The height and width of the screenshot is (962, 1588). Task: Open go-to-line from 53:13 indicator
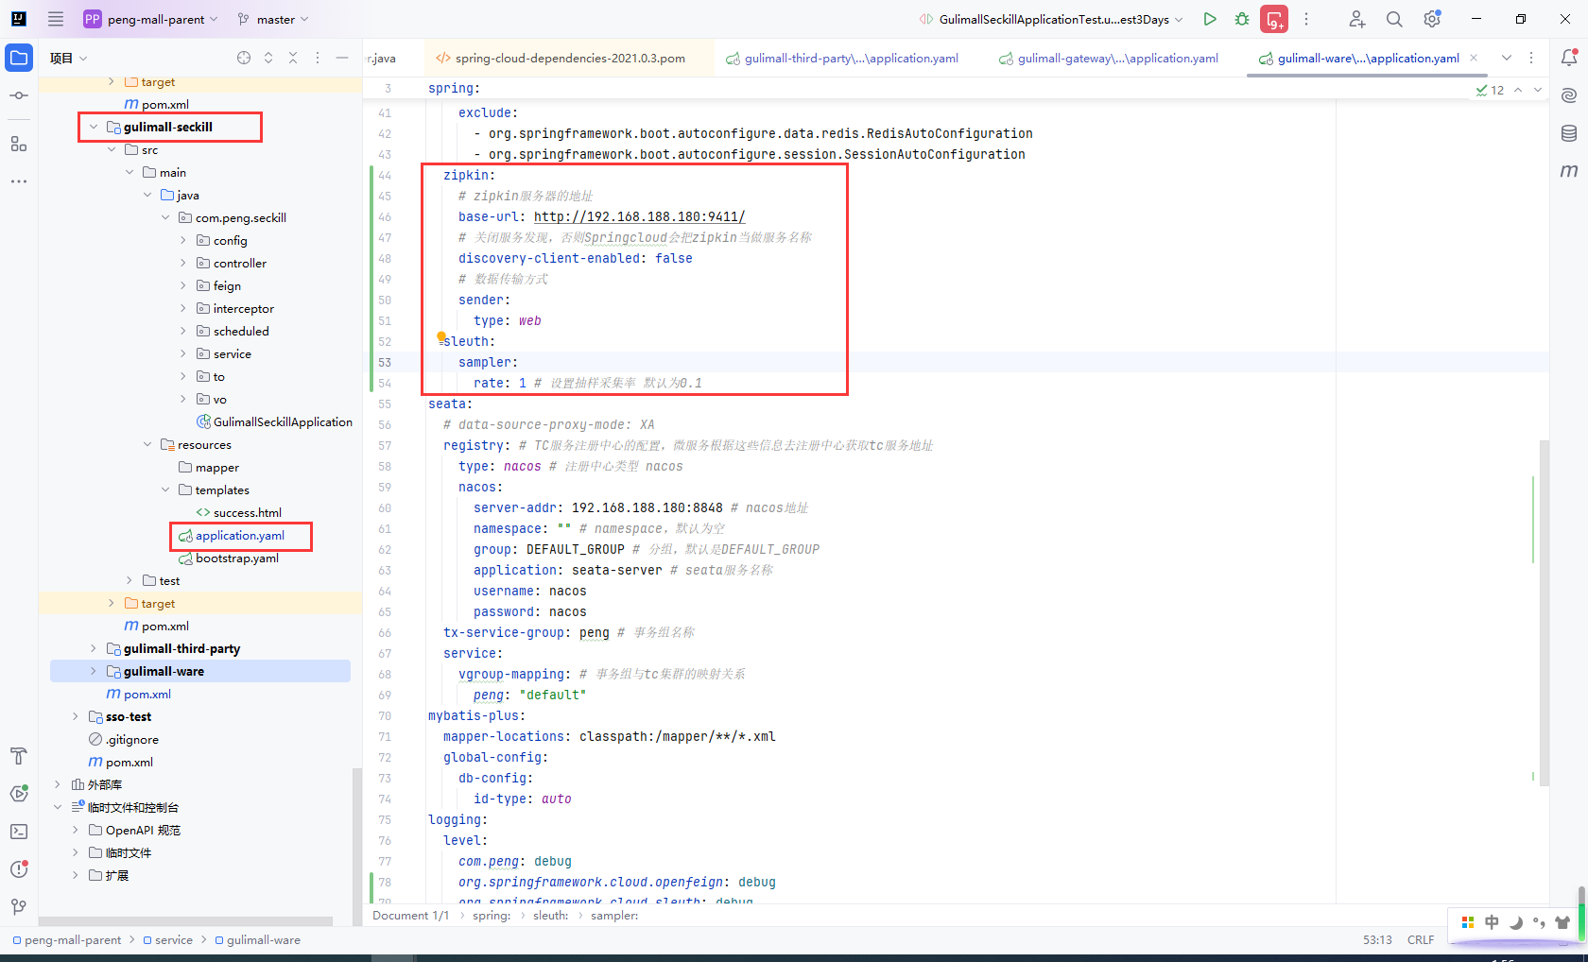(1377, 939)
